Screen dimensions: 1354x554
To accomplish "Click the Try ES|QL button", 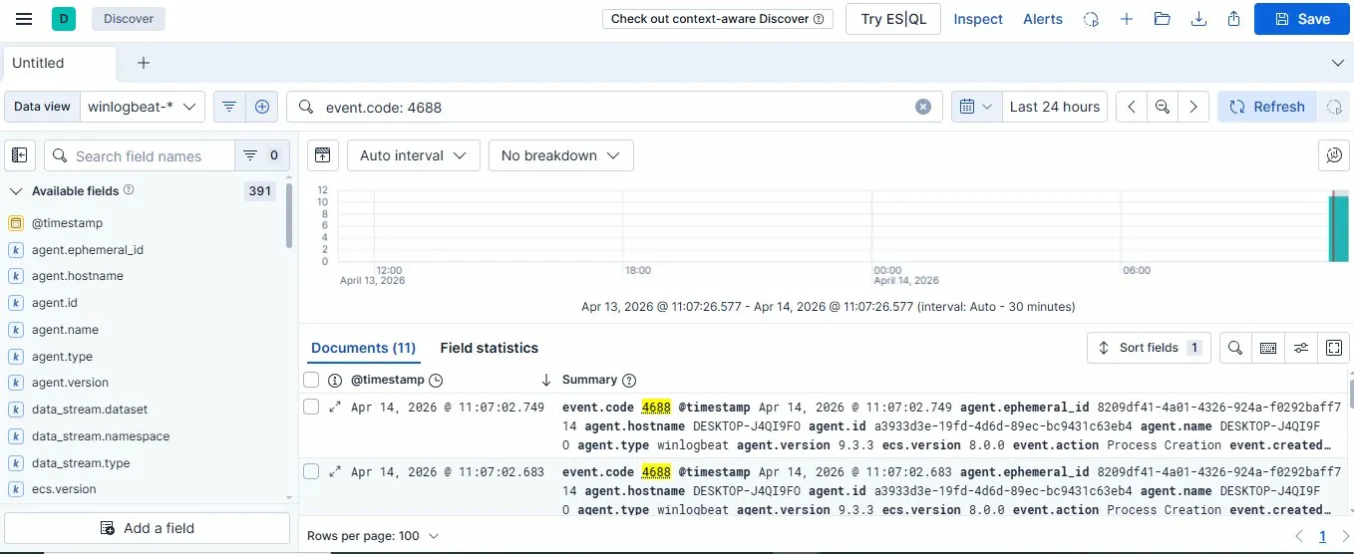I will click(x=893, y=19).
